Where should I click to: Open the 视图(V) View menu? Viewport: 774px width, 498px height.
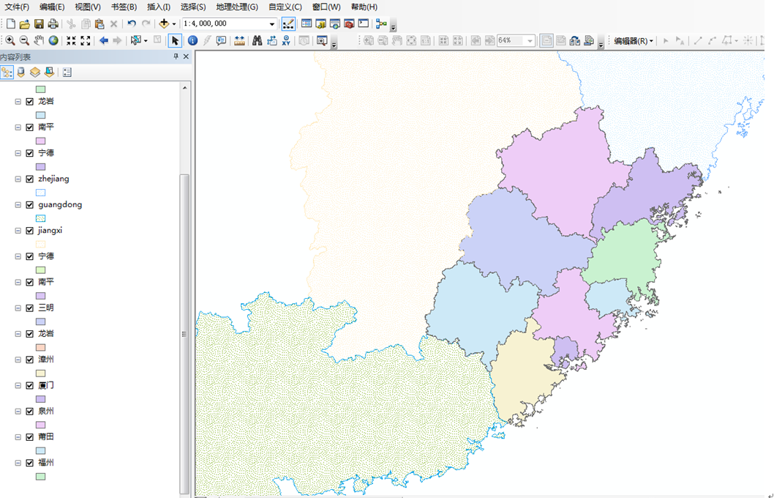pos(87,7)
